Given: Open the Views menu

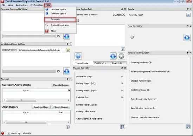Looking at the screenshot, I should [x=11, y=5].
